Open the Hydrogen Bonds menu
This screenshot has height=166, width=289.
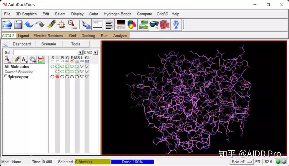(x=117, y=14)
